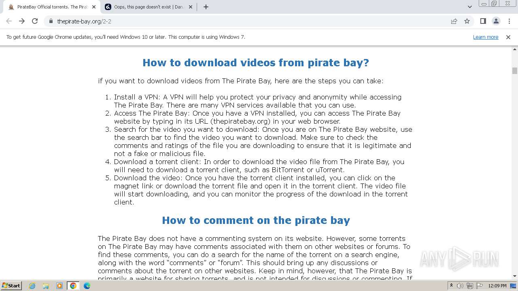The image size is (518, 291).
Task: Open the browser side panel
Action: point(483,21)
